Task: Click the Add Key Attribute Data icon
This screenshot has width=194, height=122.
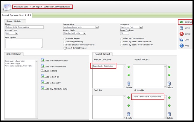Action: point(43,88)
